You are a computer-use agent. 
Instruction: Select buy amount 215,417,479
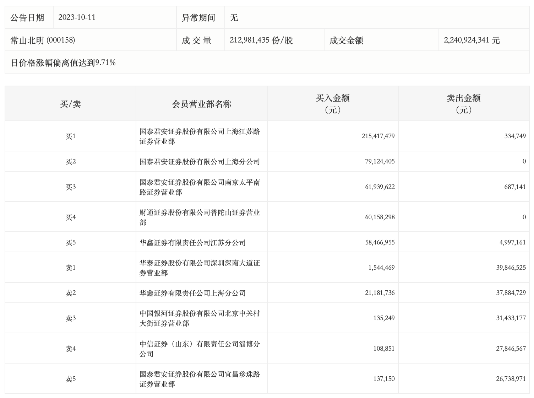(x=378, y=136)
